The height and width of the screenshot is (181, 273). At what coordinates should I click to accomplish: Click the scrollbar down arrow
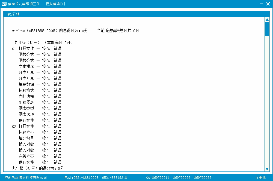tap(267, 169)
